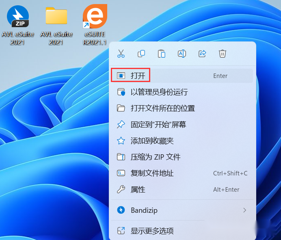Choose 压缩为 ZIP 文件 menu entry
Viewport: 281px width, 240px height.
point(182,157)
